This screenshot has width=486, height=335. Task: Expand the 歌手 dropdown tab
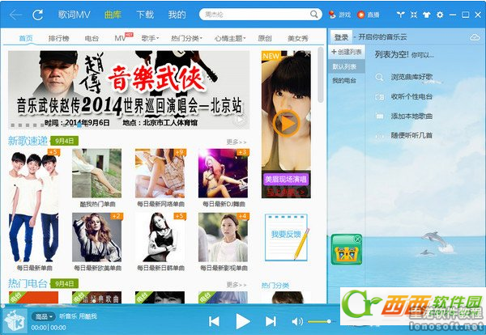click(x=150, y=38)
